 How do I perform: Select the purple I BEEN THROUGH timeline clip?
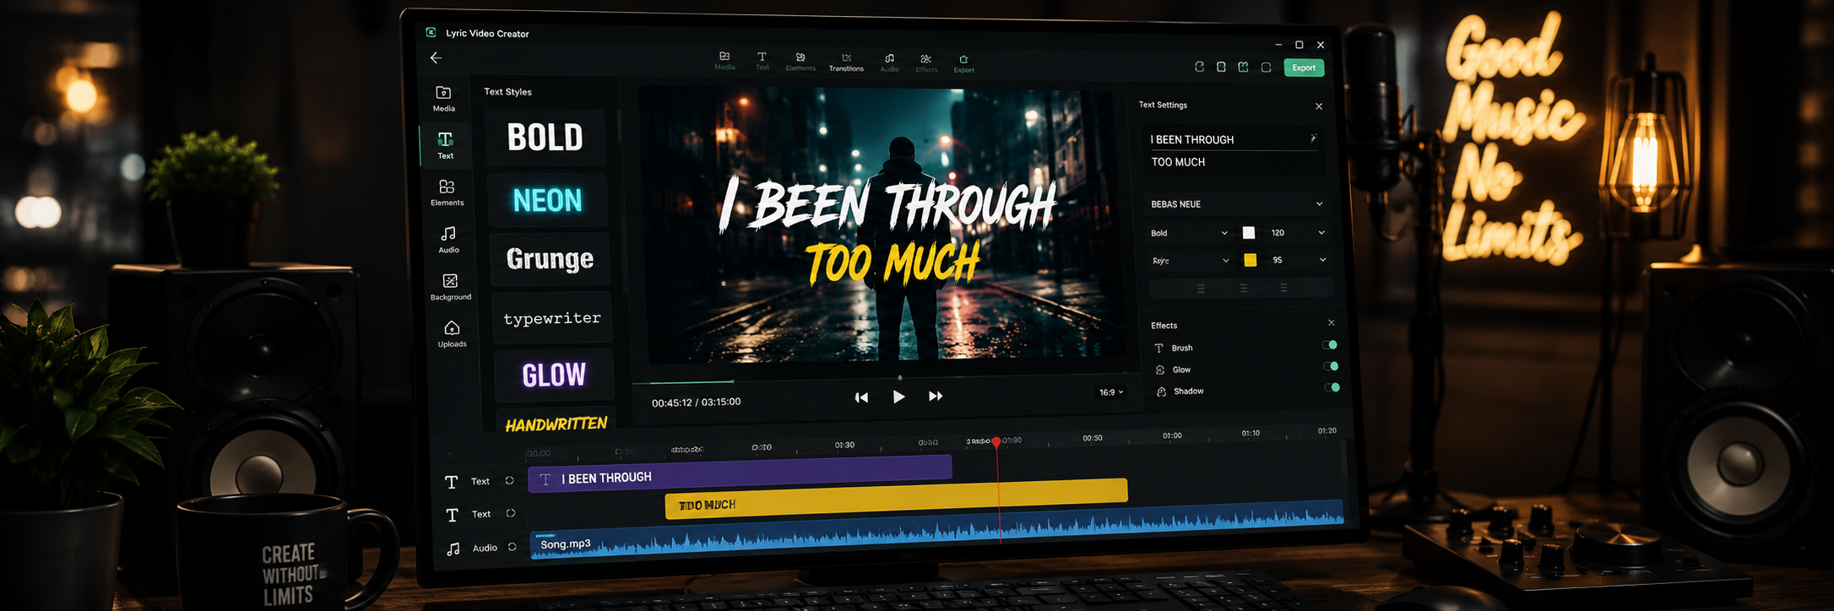(x=740, y=474)
